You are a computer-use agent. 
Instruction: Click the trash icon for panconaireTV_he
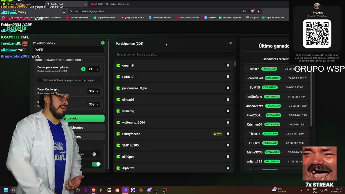[x=228, y=88]
